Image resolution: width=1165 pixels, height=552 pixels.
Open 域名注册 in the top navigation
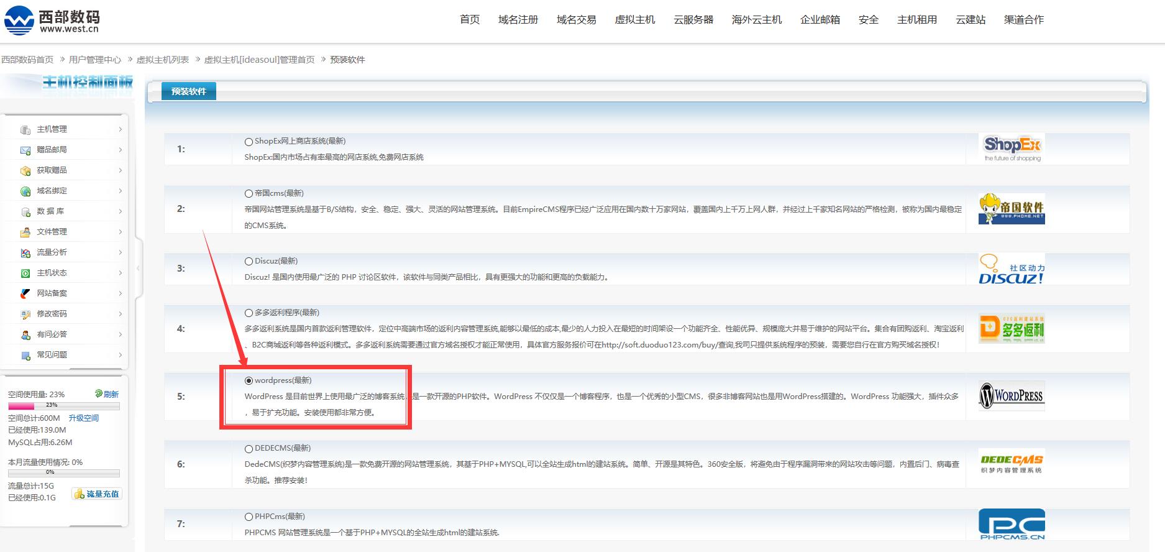coord(518,20)
